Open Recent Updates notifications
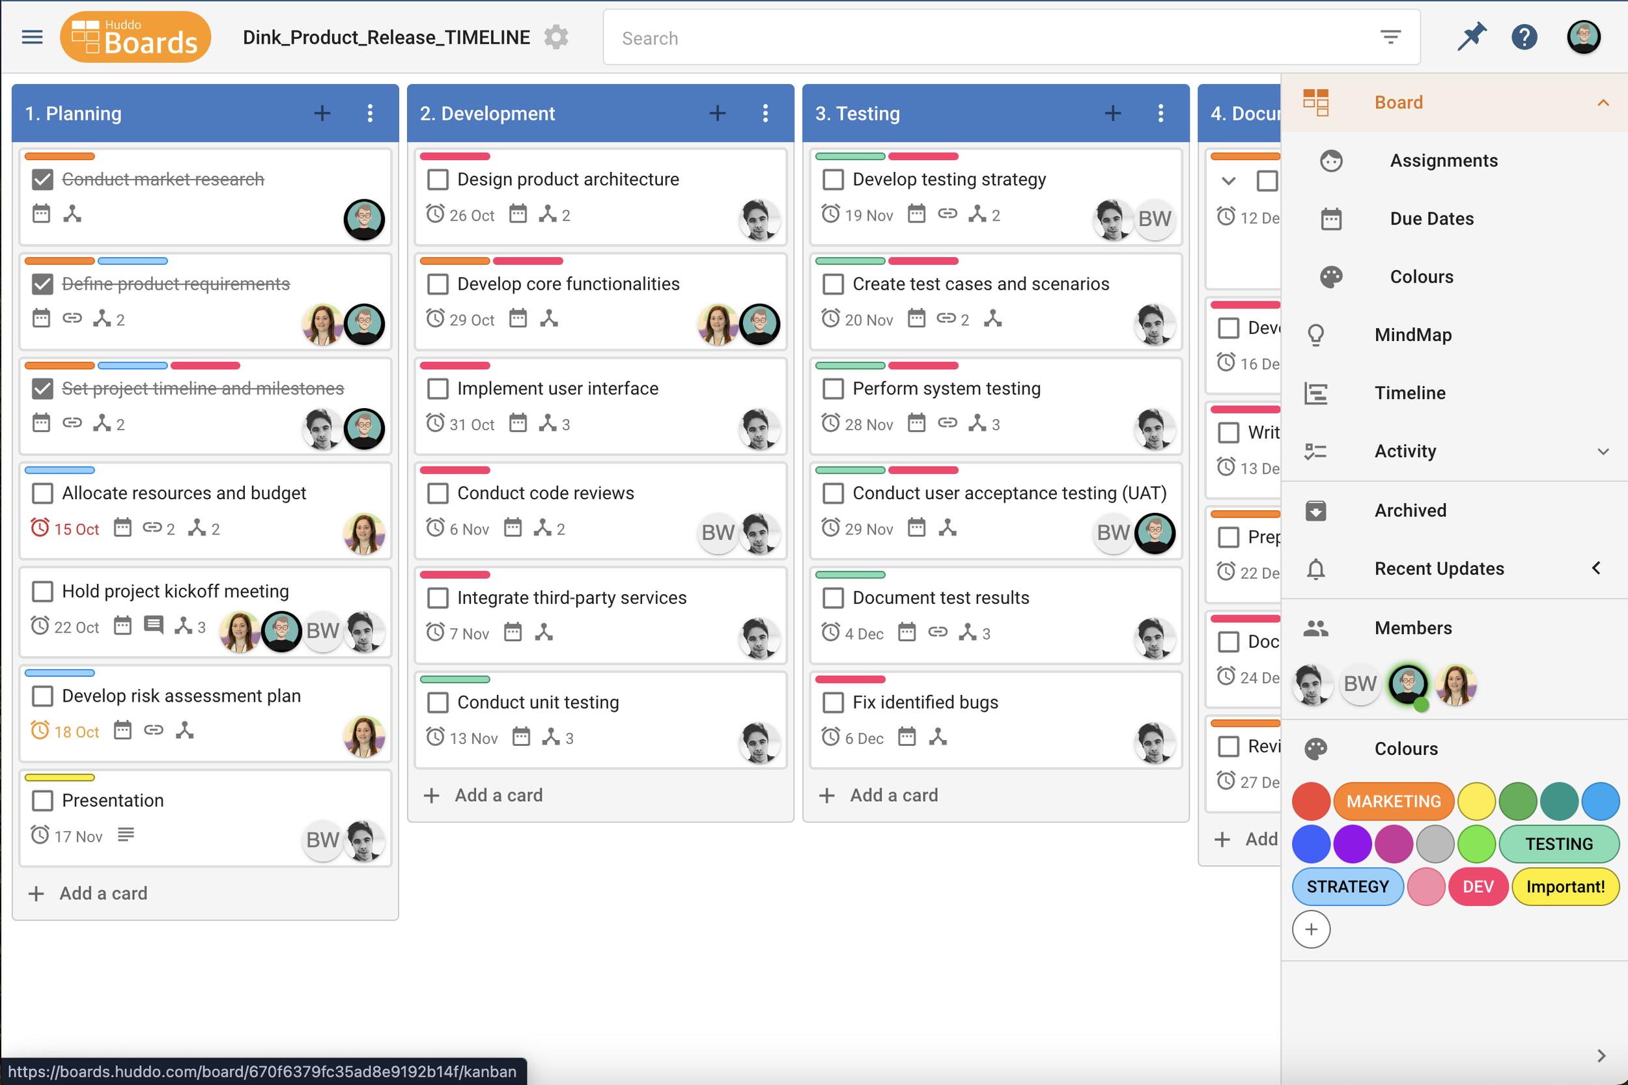Image resolution: width=1628 pixels, height=1085 pixels. [x=1439, y=568]
